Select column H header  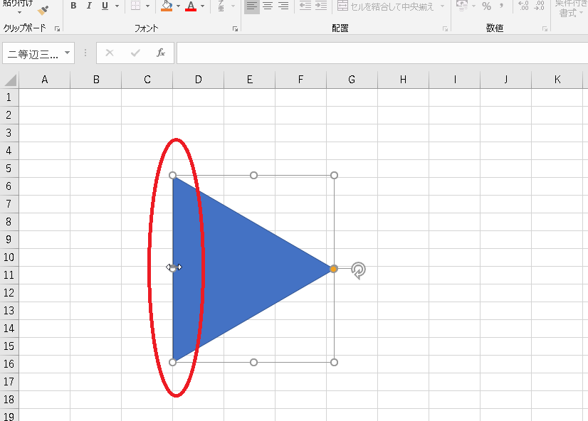403,80
